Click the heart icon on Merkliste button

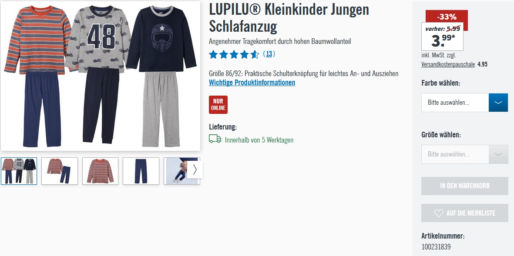tap(439, 213)
